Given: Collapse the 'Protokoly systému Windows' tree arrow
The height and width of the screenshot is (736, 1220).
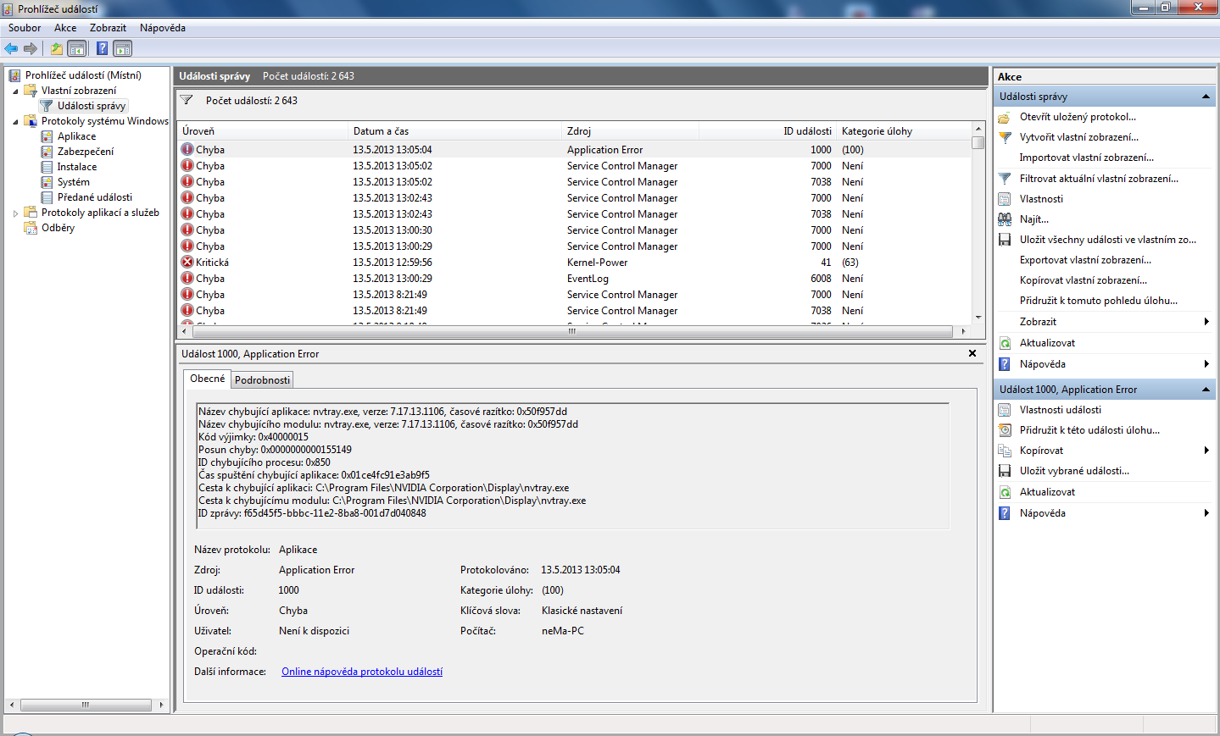Looking at the screenshot, I should pos(15,121).
